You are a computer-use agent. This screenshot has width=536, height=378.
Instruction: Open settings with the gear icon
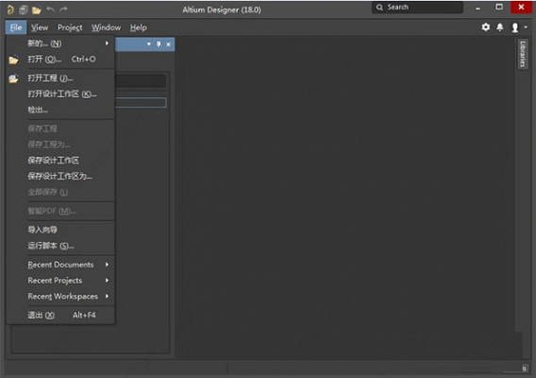tap(486, 27)
